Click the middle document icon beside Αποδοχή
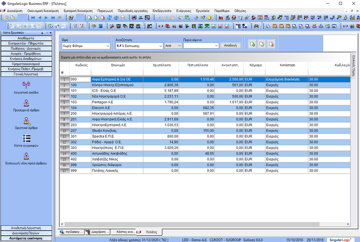 pyautogui.click(x=262, y=44)
